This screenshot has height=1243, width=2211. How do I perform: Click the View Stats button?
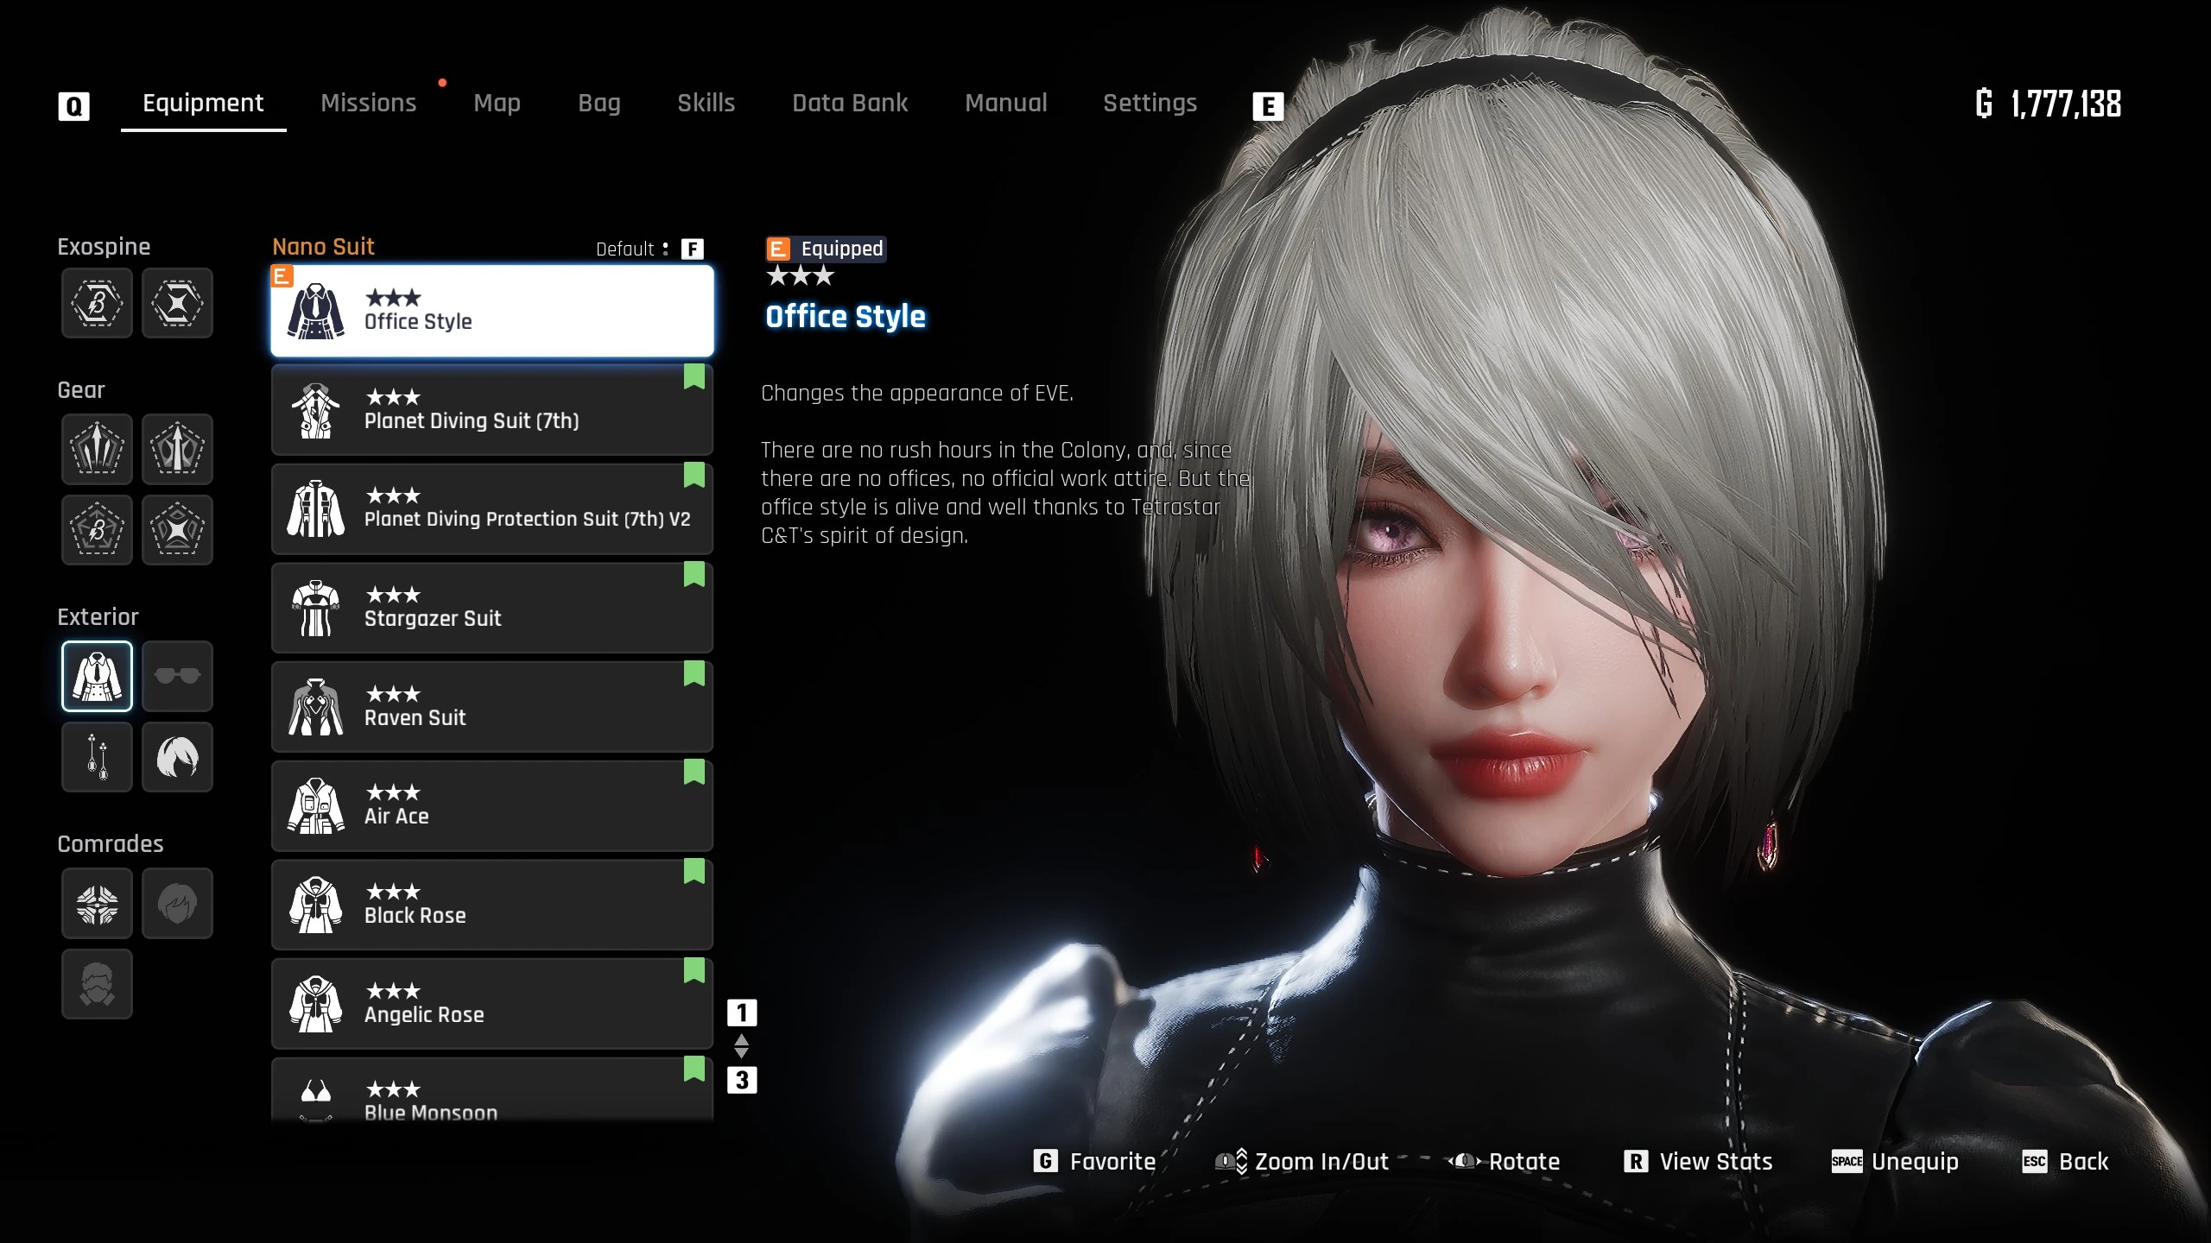(x=1698, y=1162)
